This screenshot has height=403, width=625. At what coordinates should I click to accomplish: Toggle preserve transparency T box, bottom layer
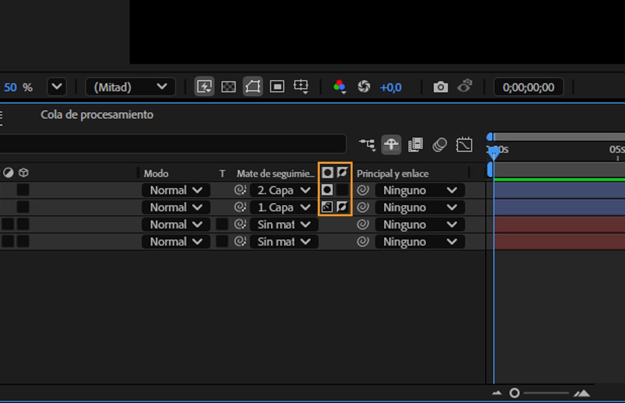(x=222, y=241)
